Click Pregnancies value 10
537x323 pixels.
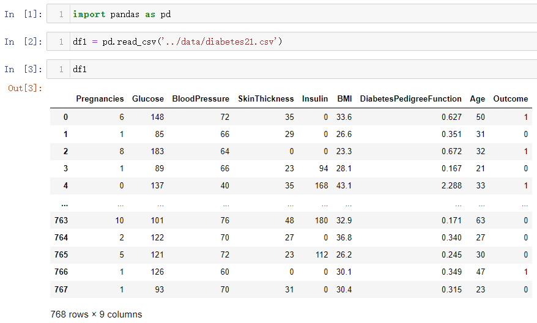[119, 220]
